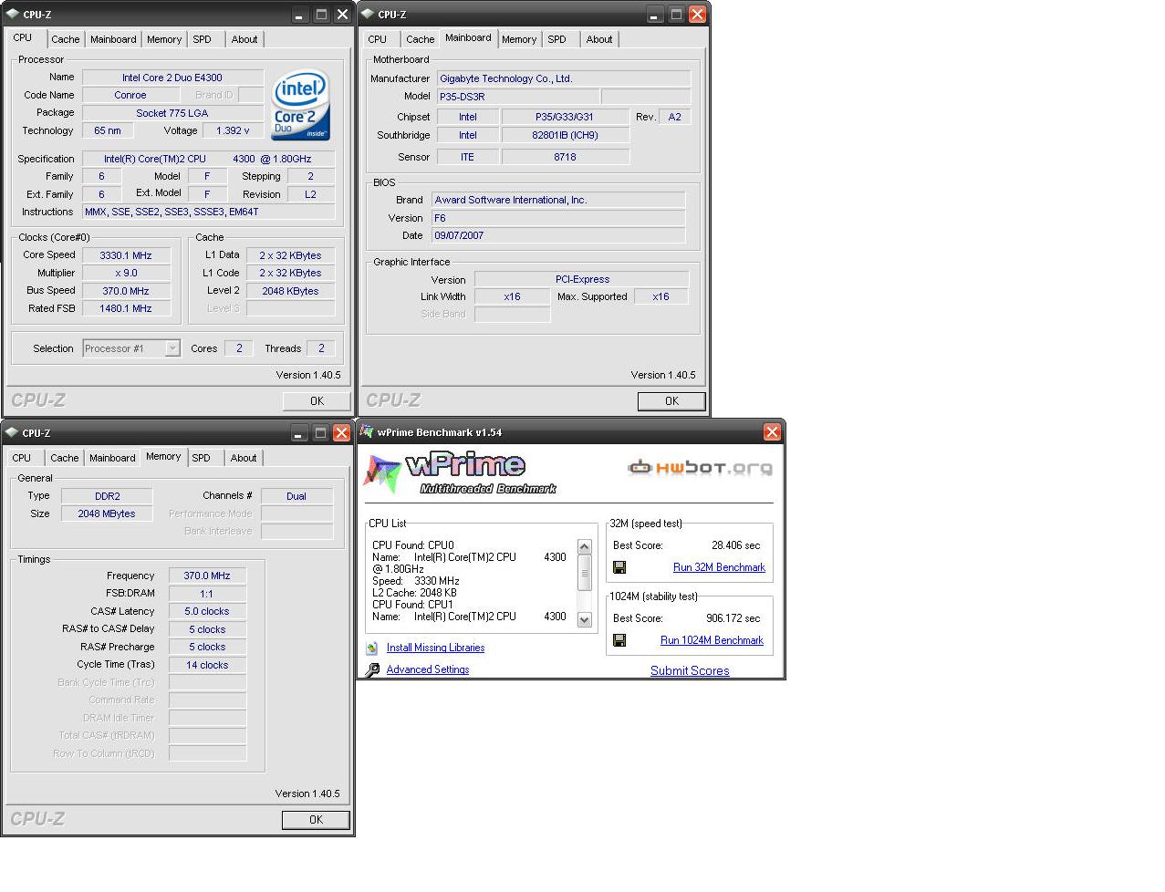Click the Name field Intel Core 2 Duo E4300
Viewport: 1165px width, 892px height.
click(x=172, y=78)
